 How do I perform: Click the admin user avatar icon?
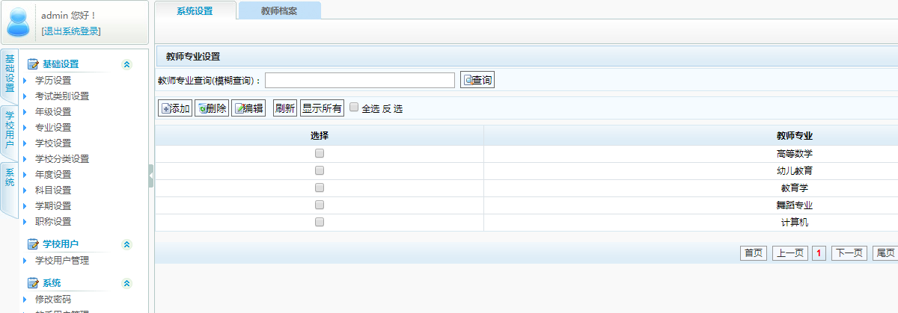pyautogui.click(x=19, y=22)
